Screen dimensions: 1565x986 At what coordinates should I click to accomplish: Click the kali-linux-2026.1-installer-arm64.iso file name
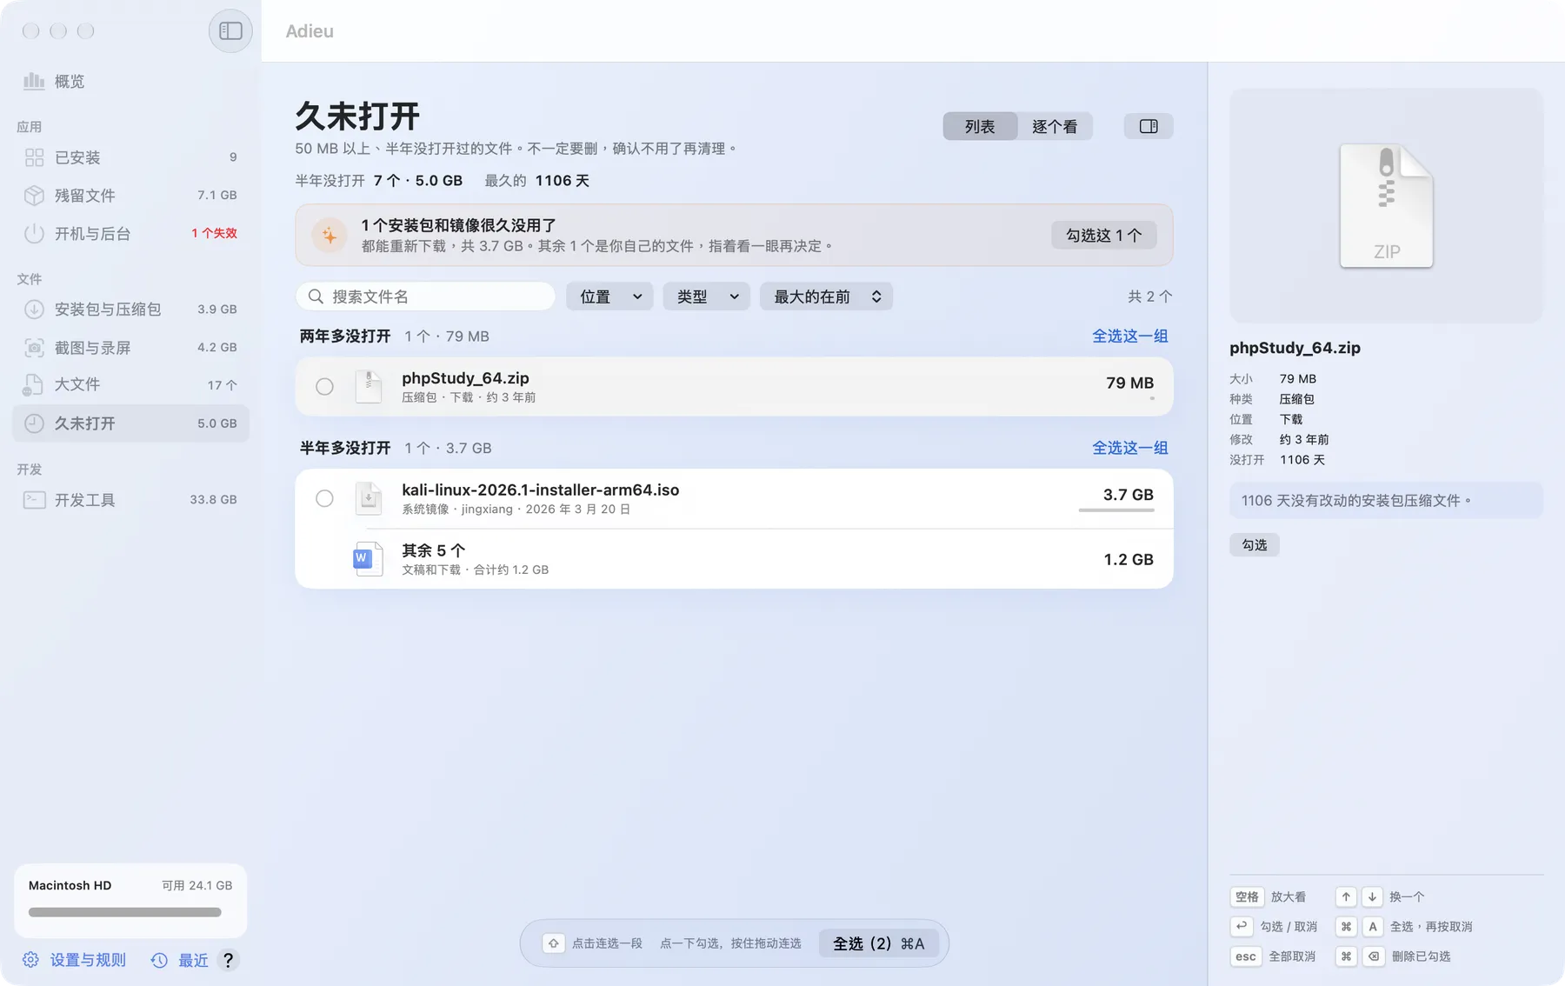(x=541, y=490)
